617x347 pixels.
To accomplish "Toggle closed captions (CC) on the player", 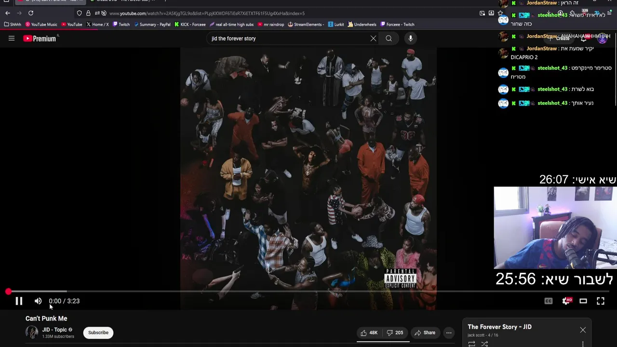I will pos(549,301).
